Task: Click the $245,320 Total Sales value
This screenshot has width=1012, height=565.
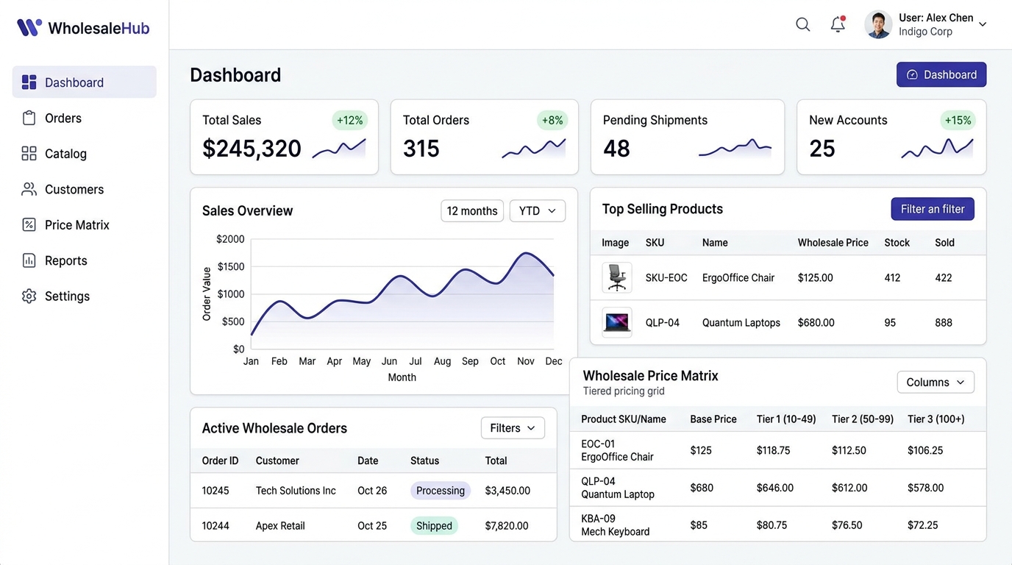Action: pos(252,149)
